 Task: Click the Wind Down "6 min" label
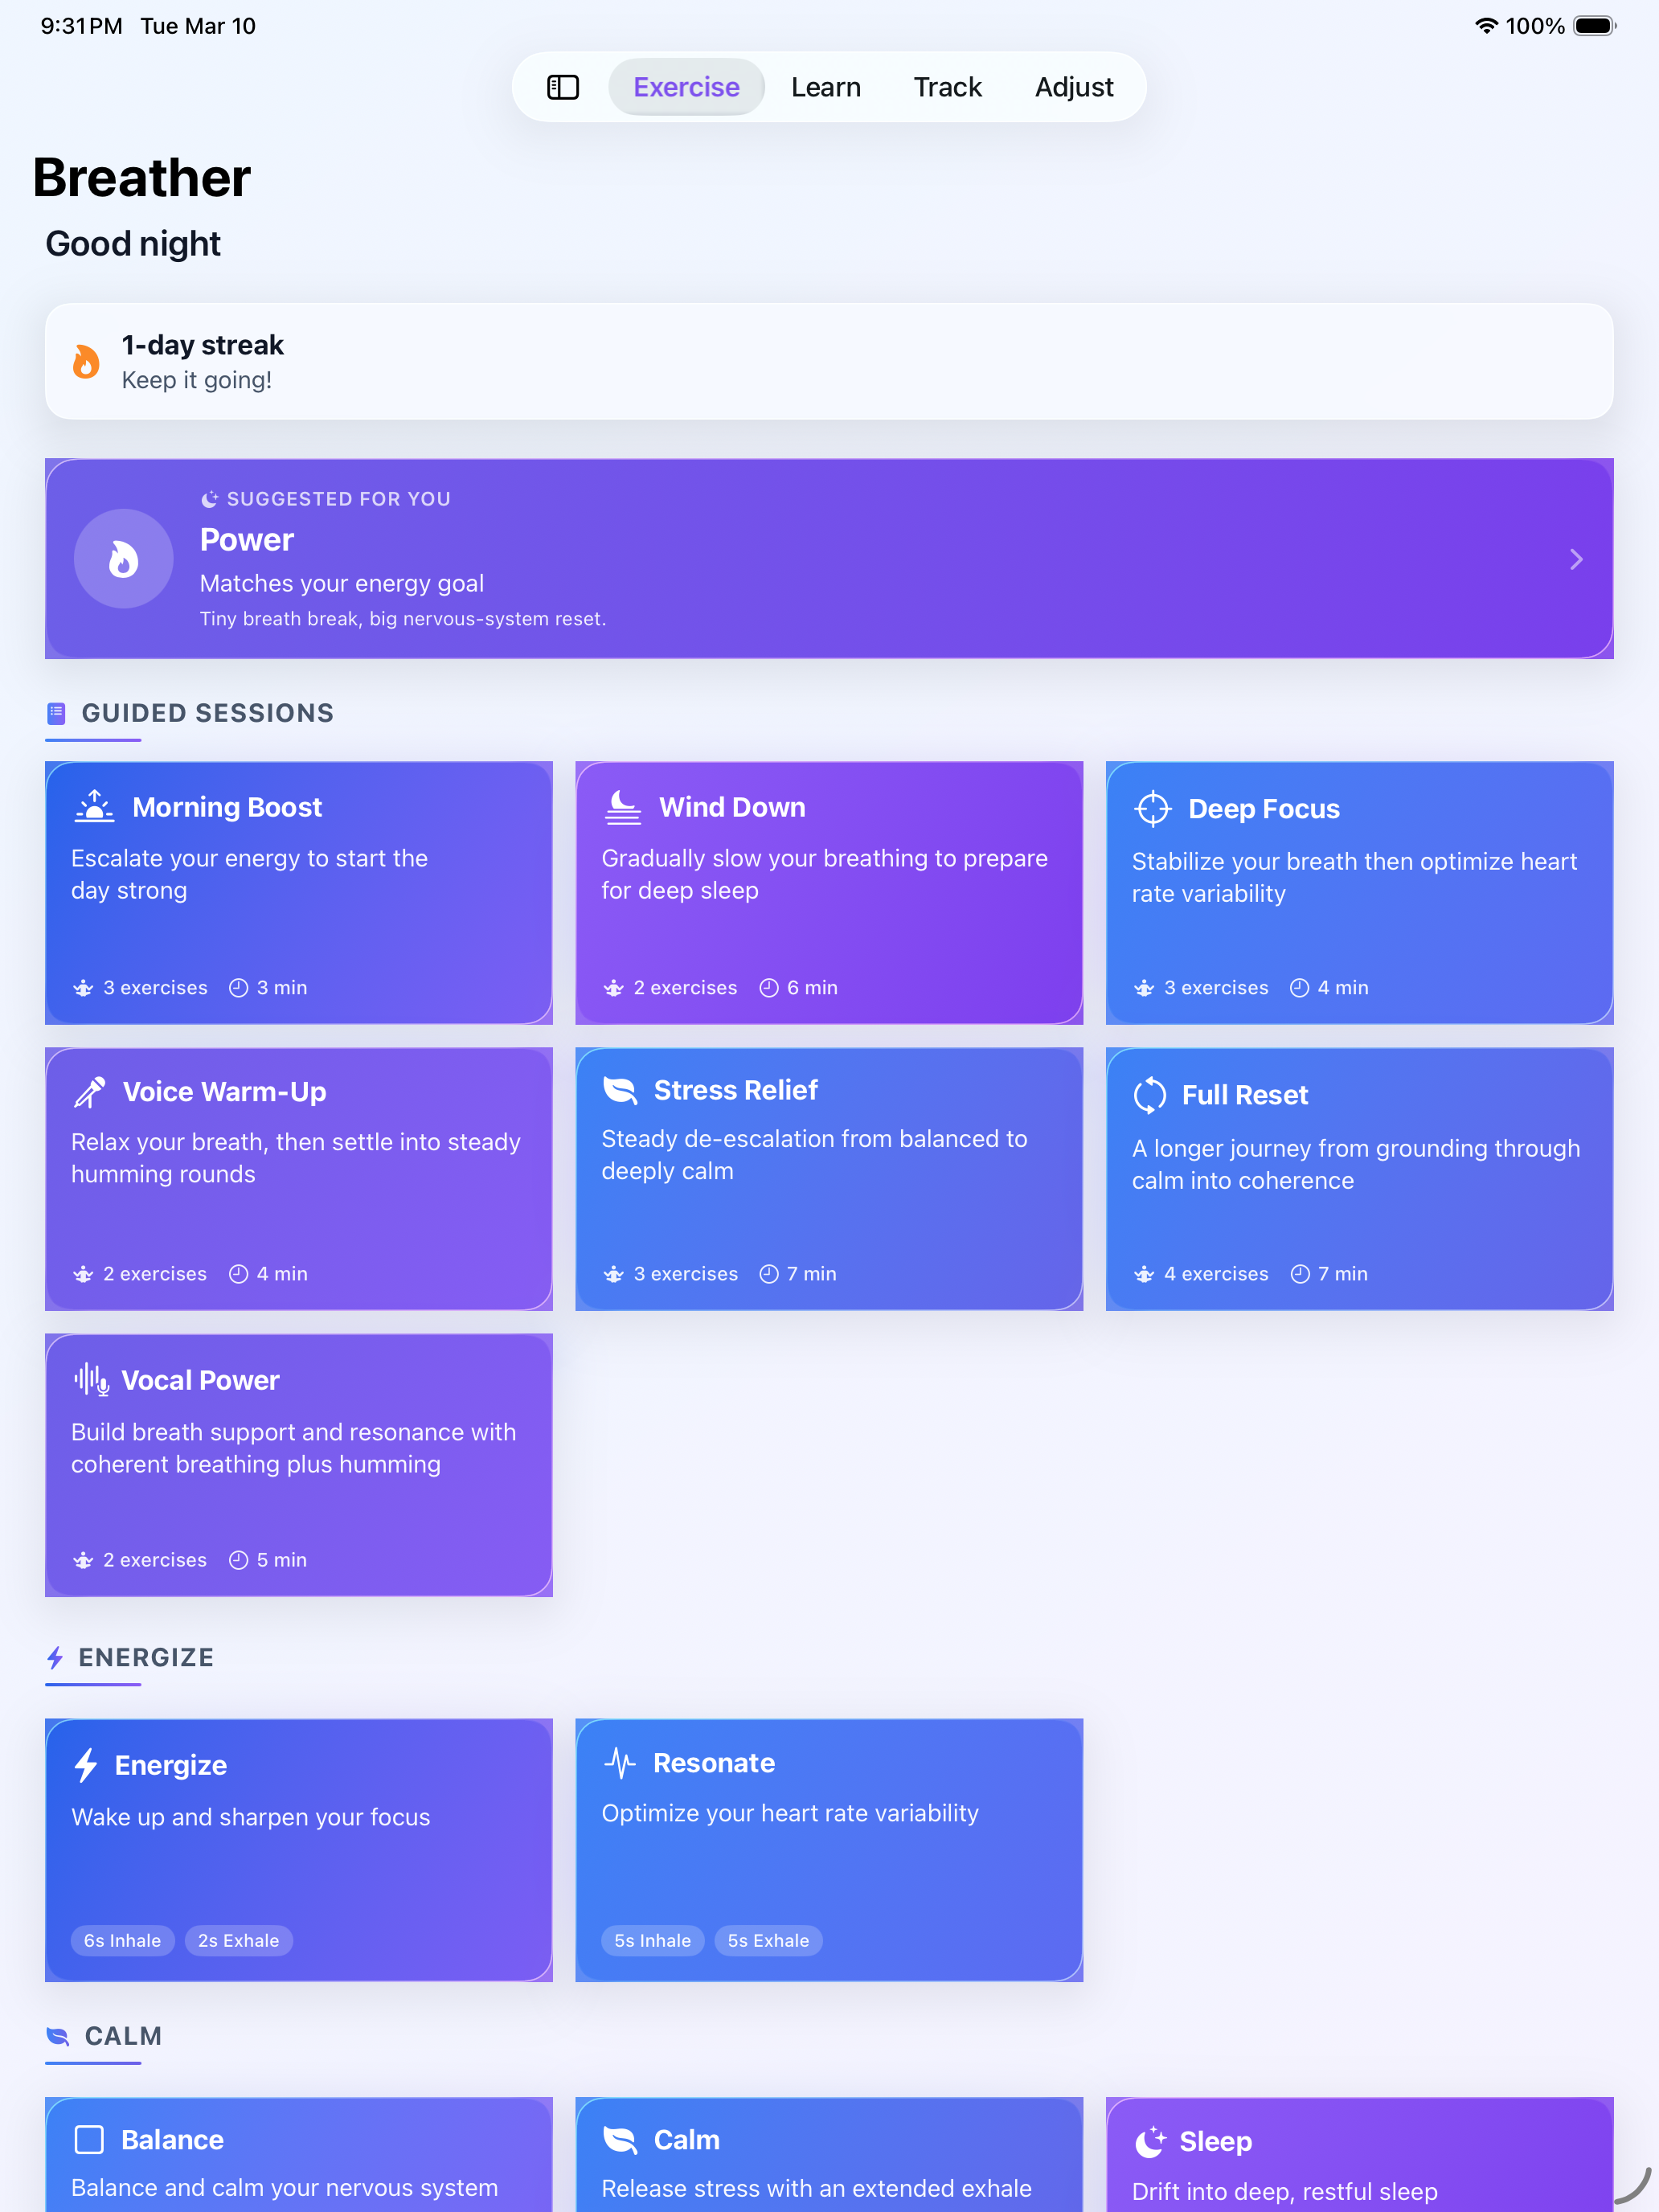[812, 988]
